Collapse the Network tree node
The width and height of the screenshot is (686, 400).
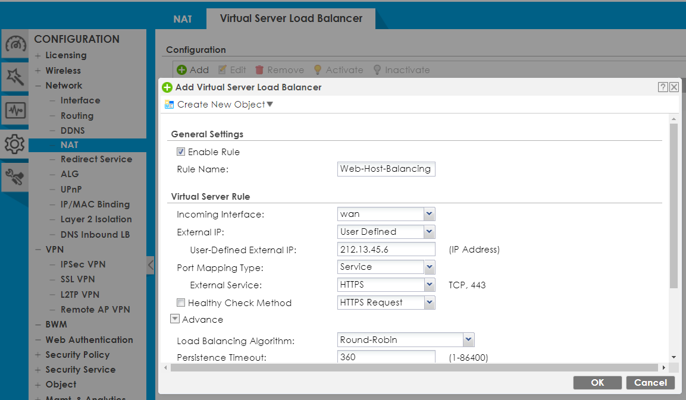pyautogui.click(x=37, y=86)
